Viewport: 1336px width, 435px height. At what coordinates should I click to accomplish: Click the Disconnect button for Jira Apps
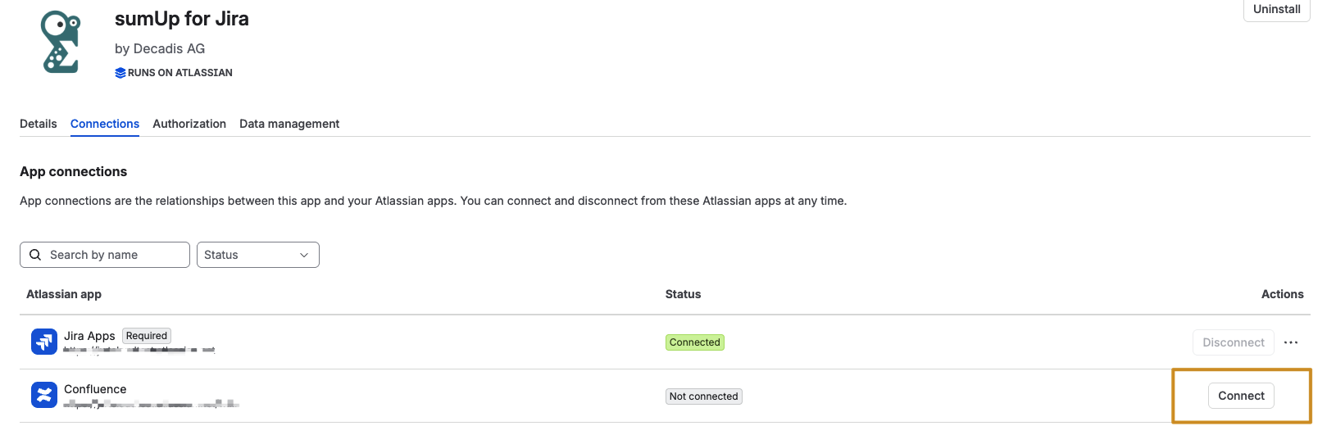click(x=1234, y=342)
